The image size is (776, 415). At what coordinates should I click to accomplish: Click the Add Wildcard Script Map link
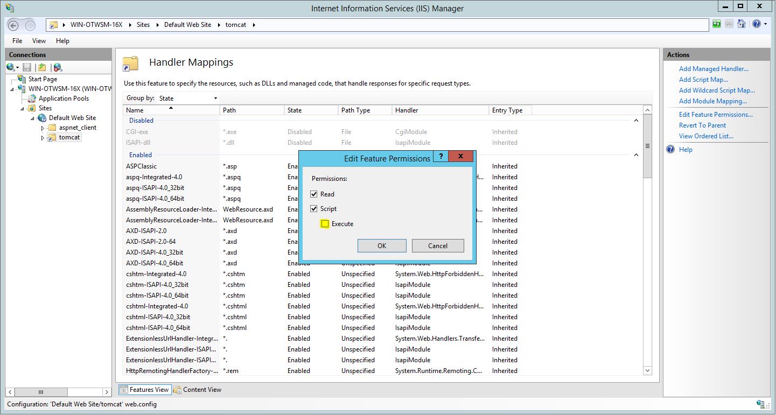click(x=717, y=90)
